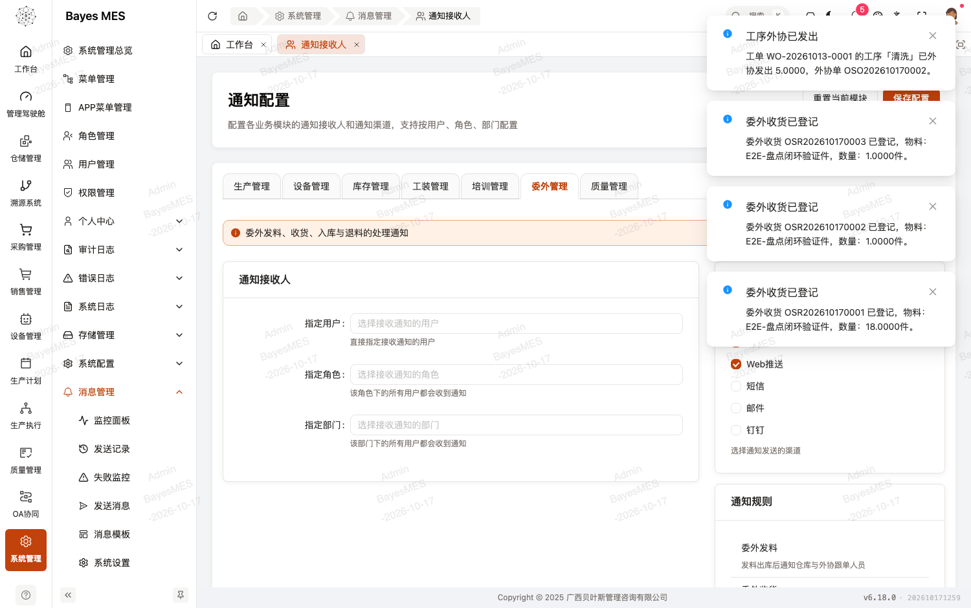This screenshot has width=971, height=608.
Task: Enable the 邮件 channel checkbox
Action: (x=736, y=408)
